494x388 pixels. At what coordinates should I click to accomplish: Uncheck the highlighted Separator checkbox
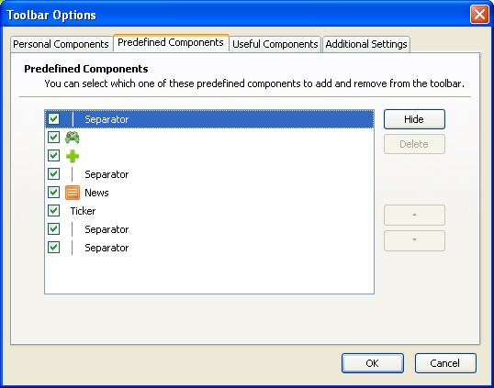[53, 119]
